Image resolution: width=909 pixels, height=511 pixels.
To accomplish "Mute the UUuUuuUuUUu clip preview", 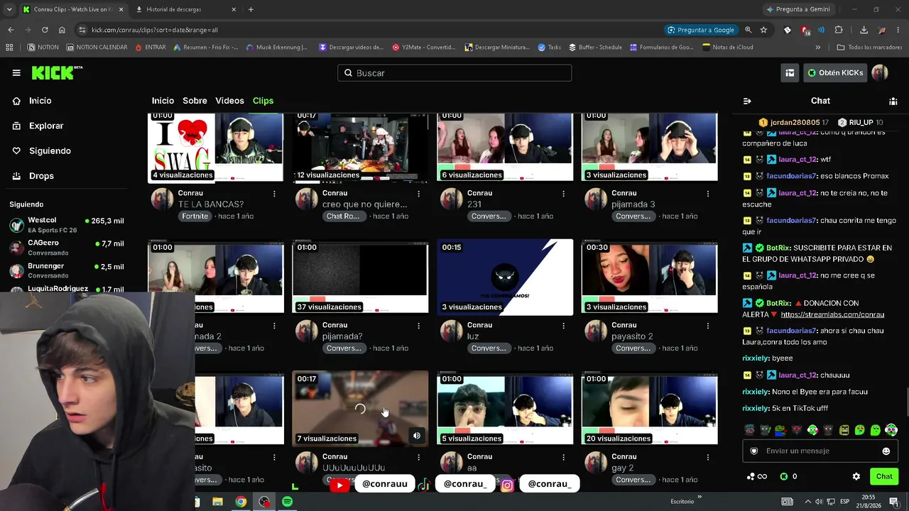I will tap(417, 436).
